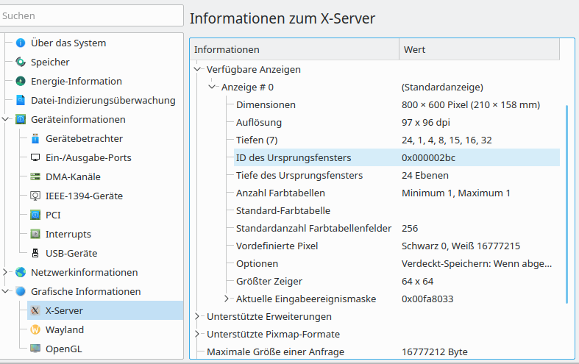
Task: Click the Netzwerkinformationen globe icon
Action: tap(21, 272)
